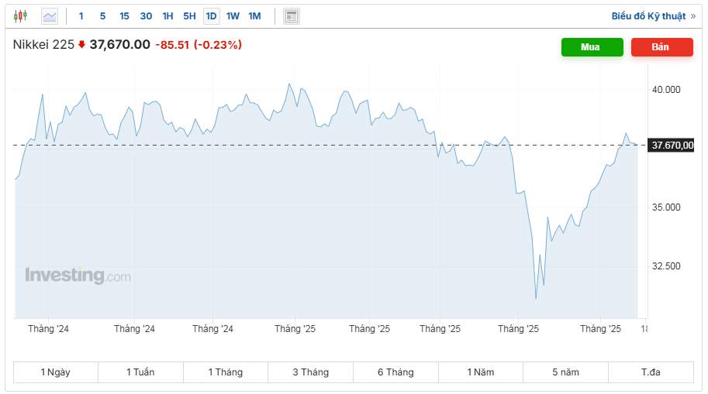Click the news layout icon in toolbar
The width and height of the screenshot is (708, 394).
point(291,15)
